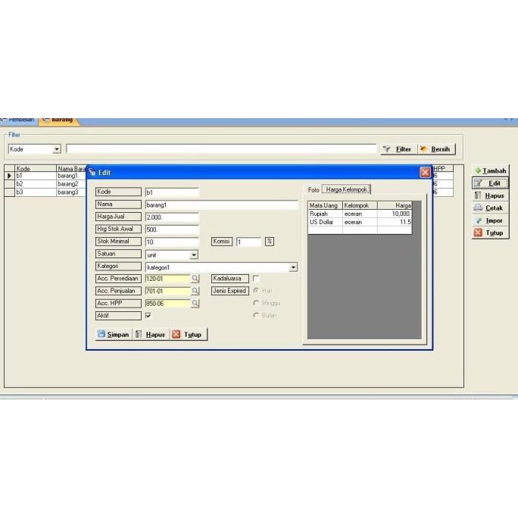Click the Acc. Persediaan field 120-01
The width and height of the screenshot is (518, 518).
point(168,279)
